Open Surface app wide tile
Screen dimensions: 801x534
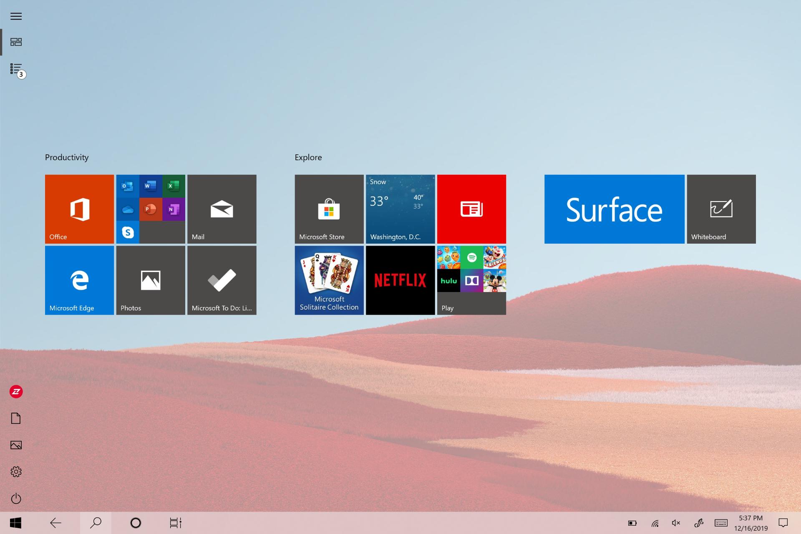point(615,209)
